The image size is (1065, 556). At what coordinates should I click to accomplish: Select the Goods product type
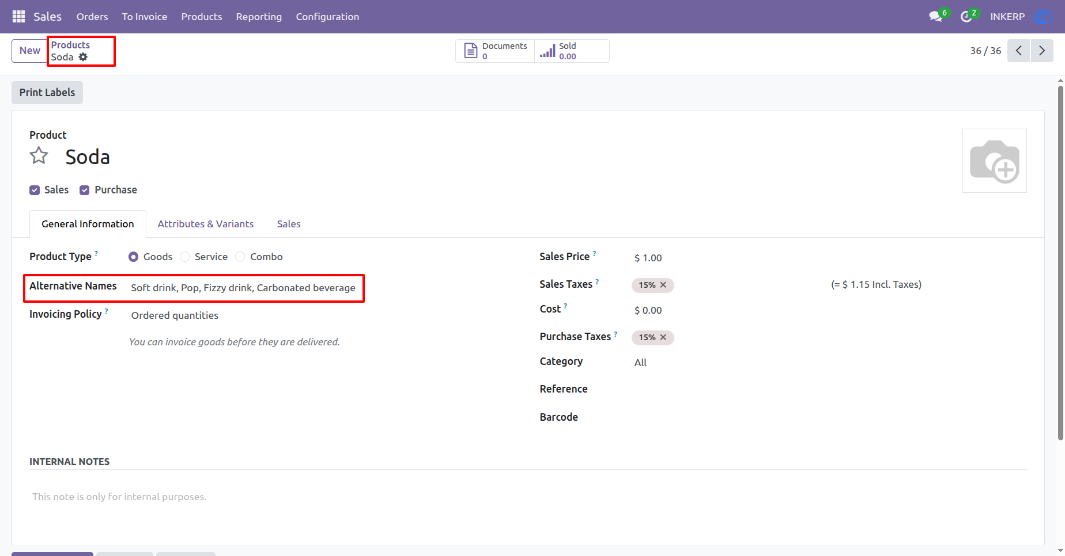[134, 257]
